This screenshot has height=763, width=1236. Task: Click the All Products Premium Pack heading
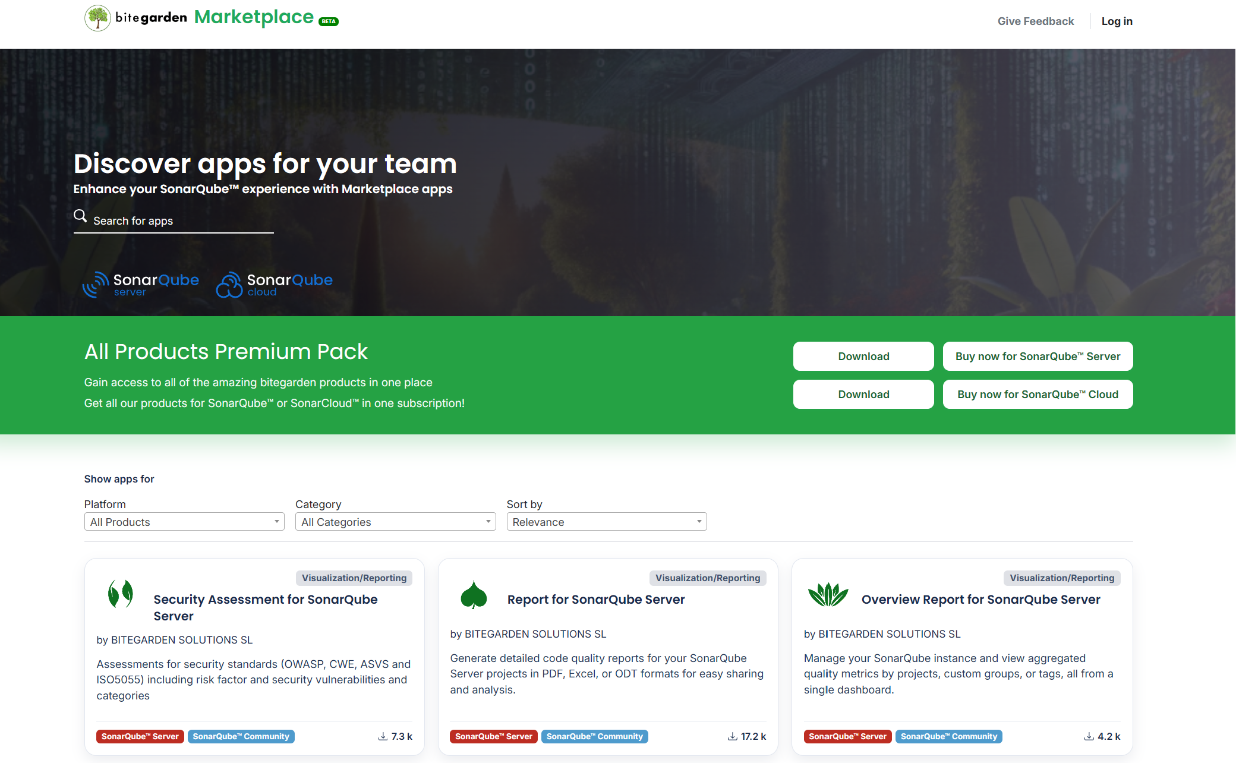(x=226, y=352)
